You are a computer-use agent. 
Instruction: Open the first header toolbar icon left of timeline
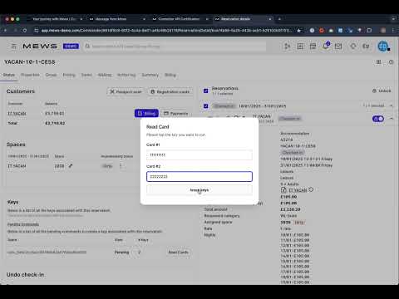click(288, 47)
